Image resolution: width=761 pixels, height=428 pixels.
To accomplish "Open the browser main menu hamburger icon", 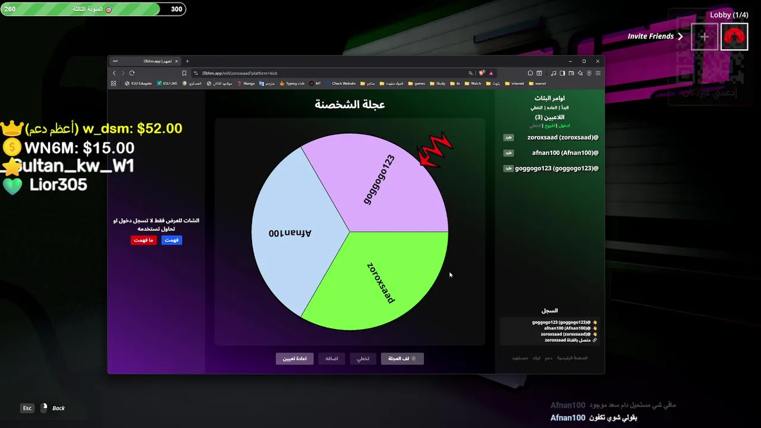I will point(598,73).
